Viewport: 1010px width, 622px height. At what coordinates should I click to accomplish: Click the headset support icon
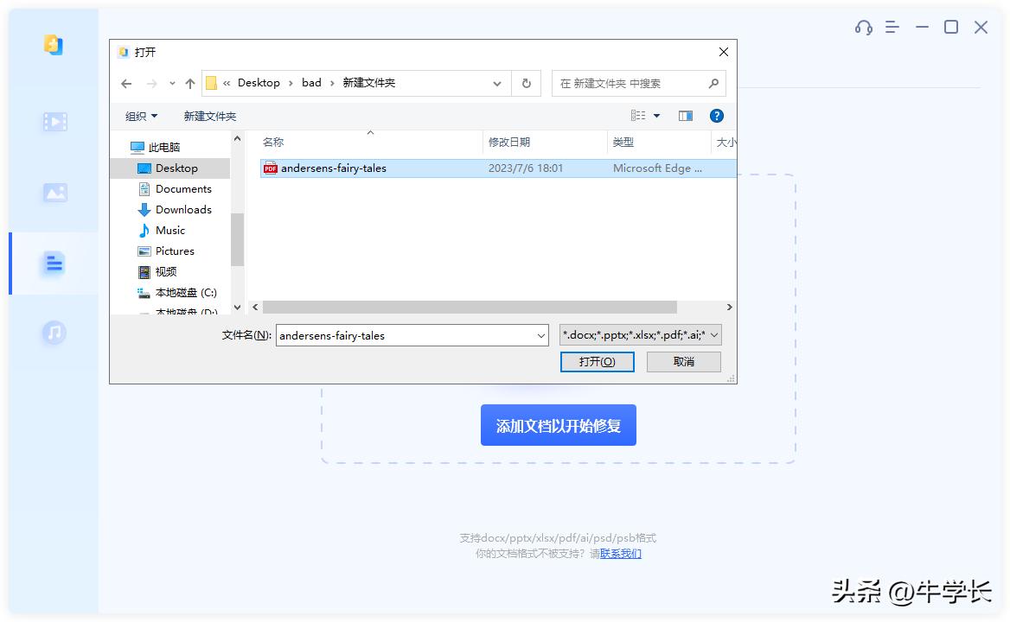(862, 28)
